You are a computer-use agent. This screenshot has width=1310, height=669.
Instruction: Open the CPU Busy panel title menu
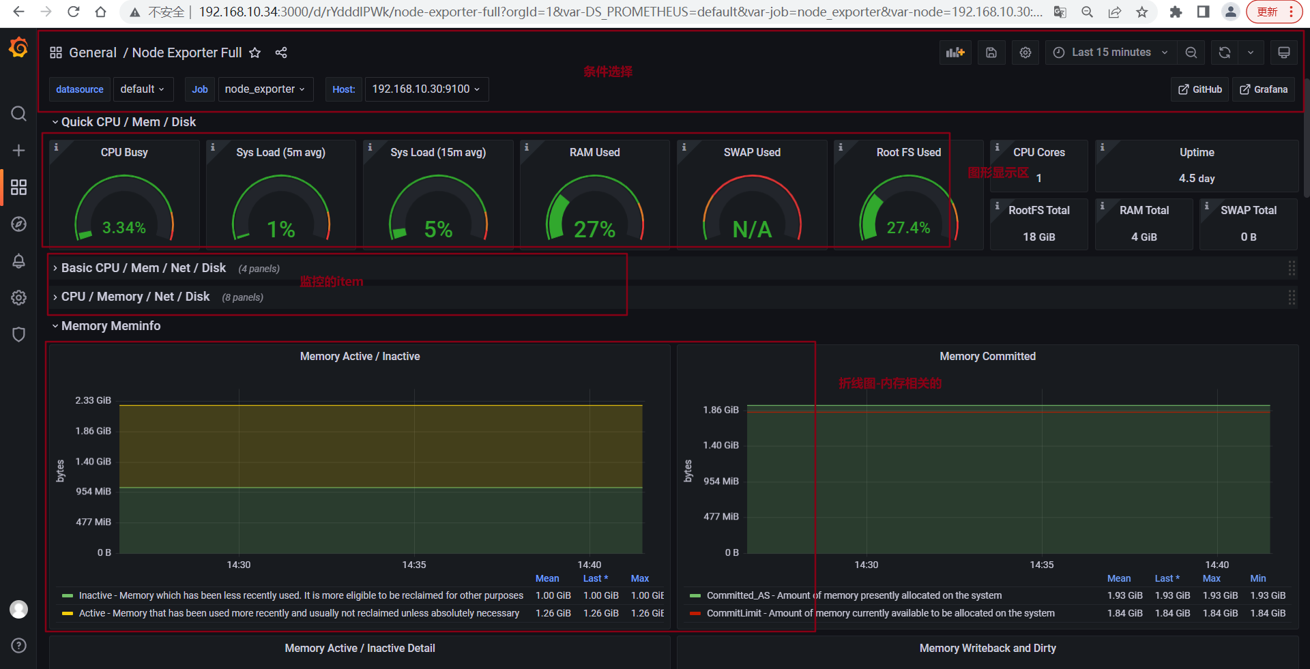click(124, 153)
